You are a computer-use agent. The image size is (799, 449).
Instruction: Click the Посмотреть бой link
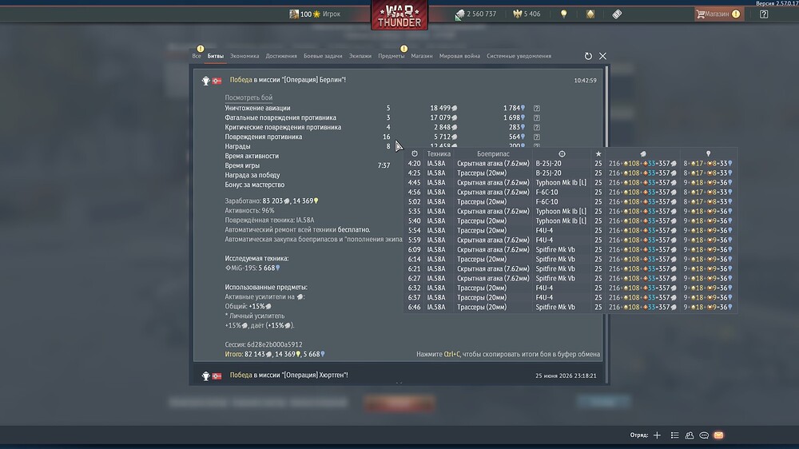[248, 97]
